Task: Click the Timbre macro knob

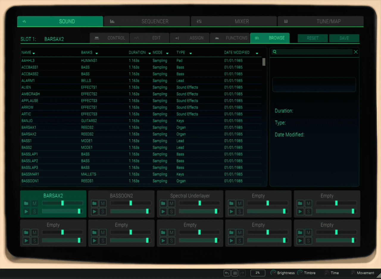Action: 300,273
